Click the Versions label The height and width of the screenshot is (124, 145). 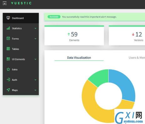tap(138, 40)
